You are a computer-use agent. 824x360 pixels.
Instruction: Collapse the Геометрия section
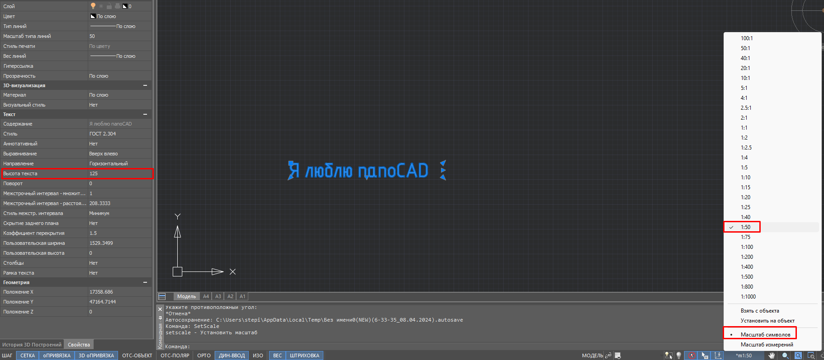click(x=145, y=282)
